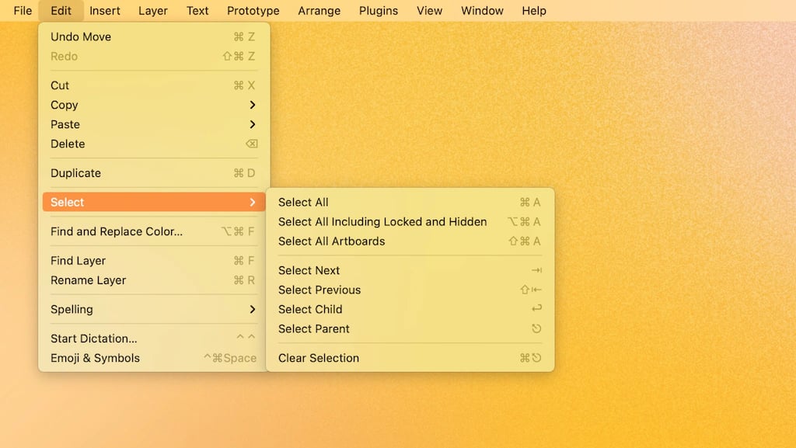Open the Prototype menu

[x=253, y=11]
